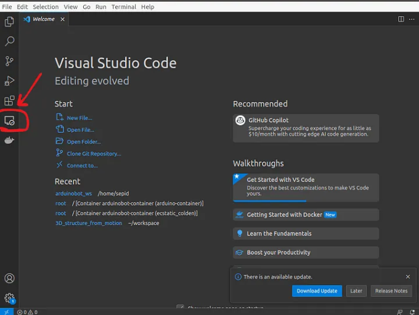Open the Manage gear settings icon

[9, 298]
